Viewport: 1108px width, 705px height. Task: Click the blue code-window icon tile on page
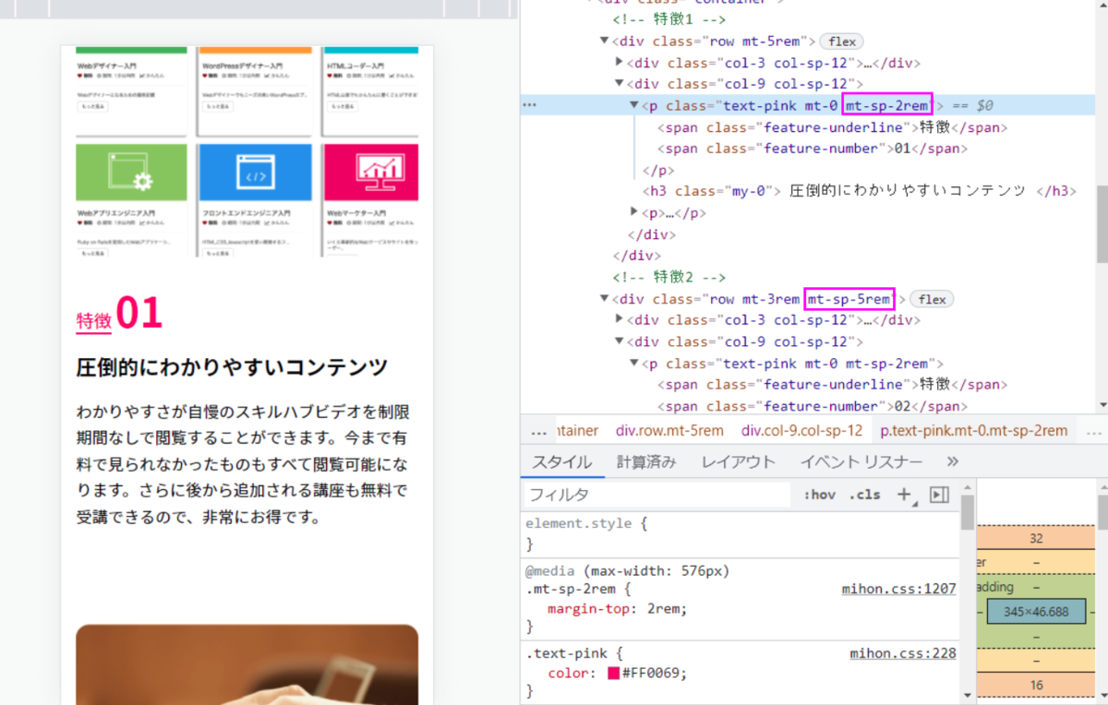(x=256, y=172)
